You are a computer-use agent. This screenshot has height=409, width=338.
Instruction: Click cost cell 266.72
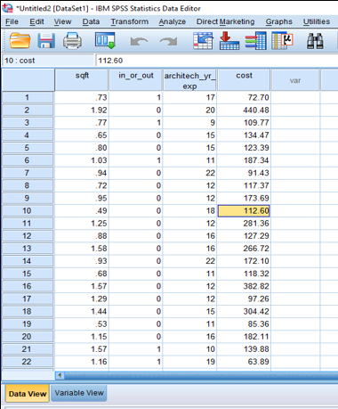pyautogui.click(x=244, y=249)
